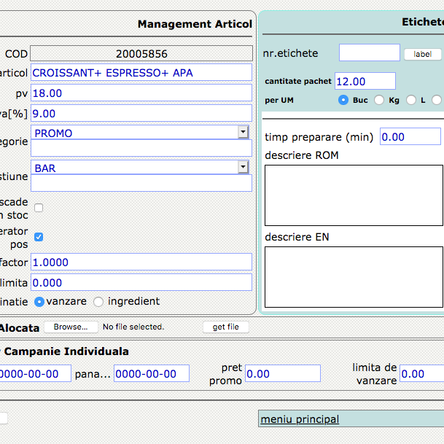This screenshot has width=444, height=444.
Task: Select Buc unit radio button
Action: (343, 100)
